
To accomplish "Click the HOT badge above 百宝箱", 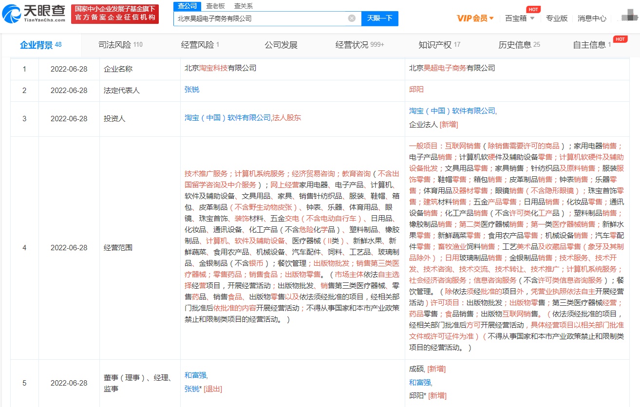I will (533, 9).
